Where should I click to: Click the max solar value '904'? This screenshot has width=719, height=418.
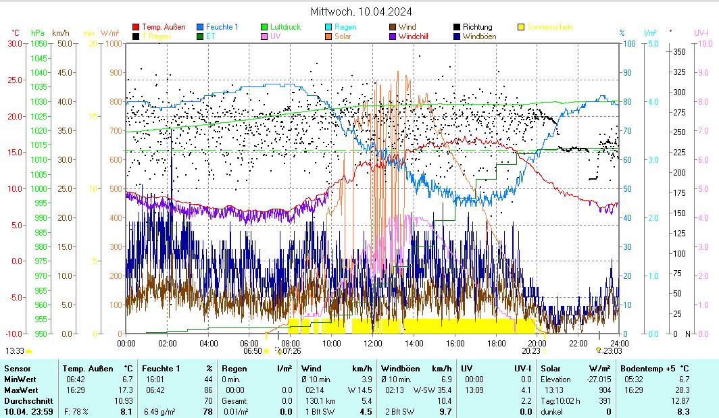(x=605, y=390)
